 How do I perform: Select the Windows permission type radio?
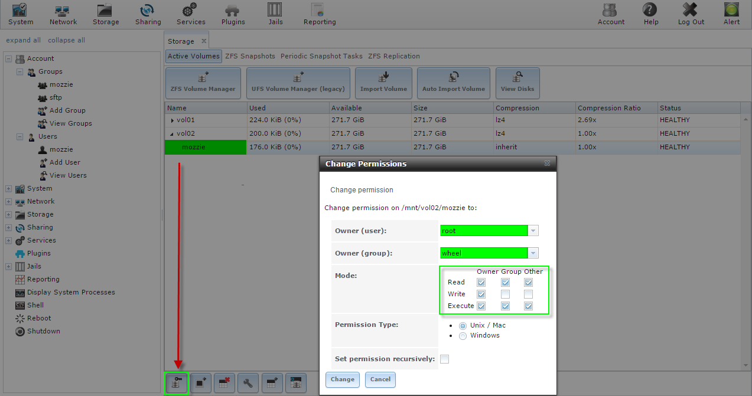pyautogui.click(x=463, y=336)
